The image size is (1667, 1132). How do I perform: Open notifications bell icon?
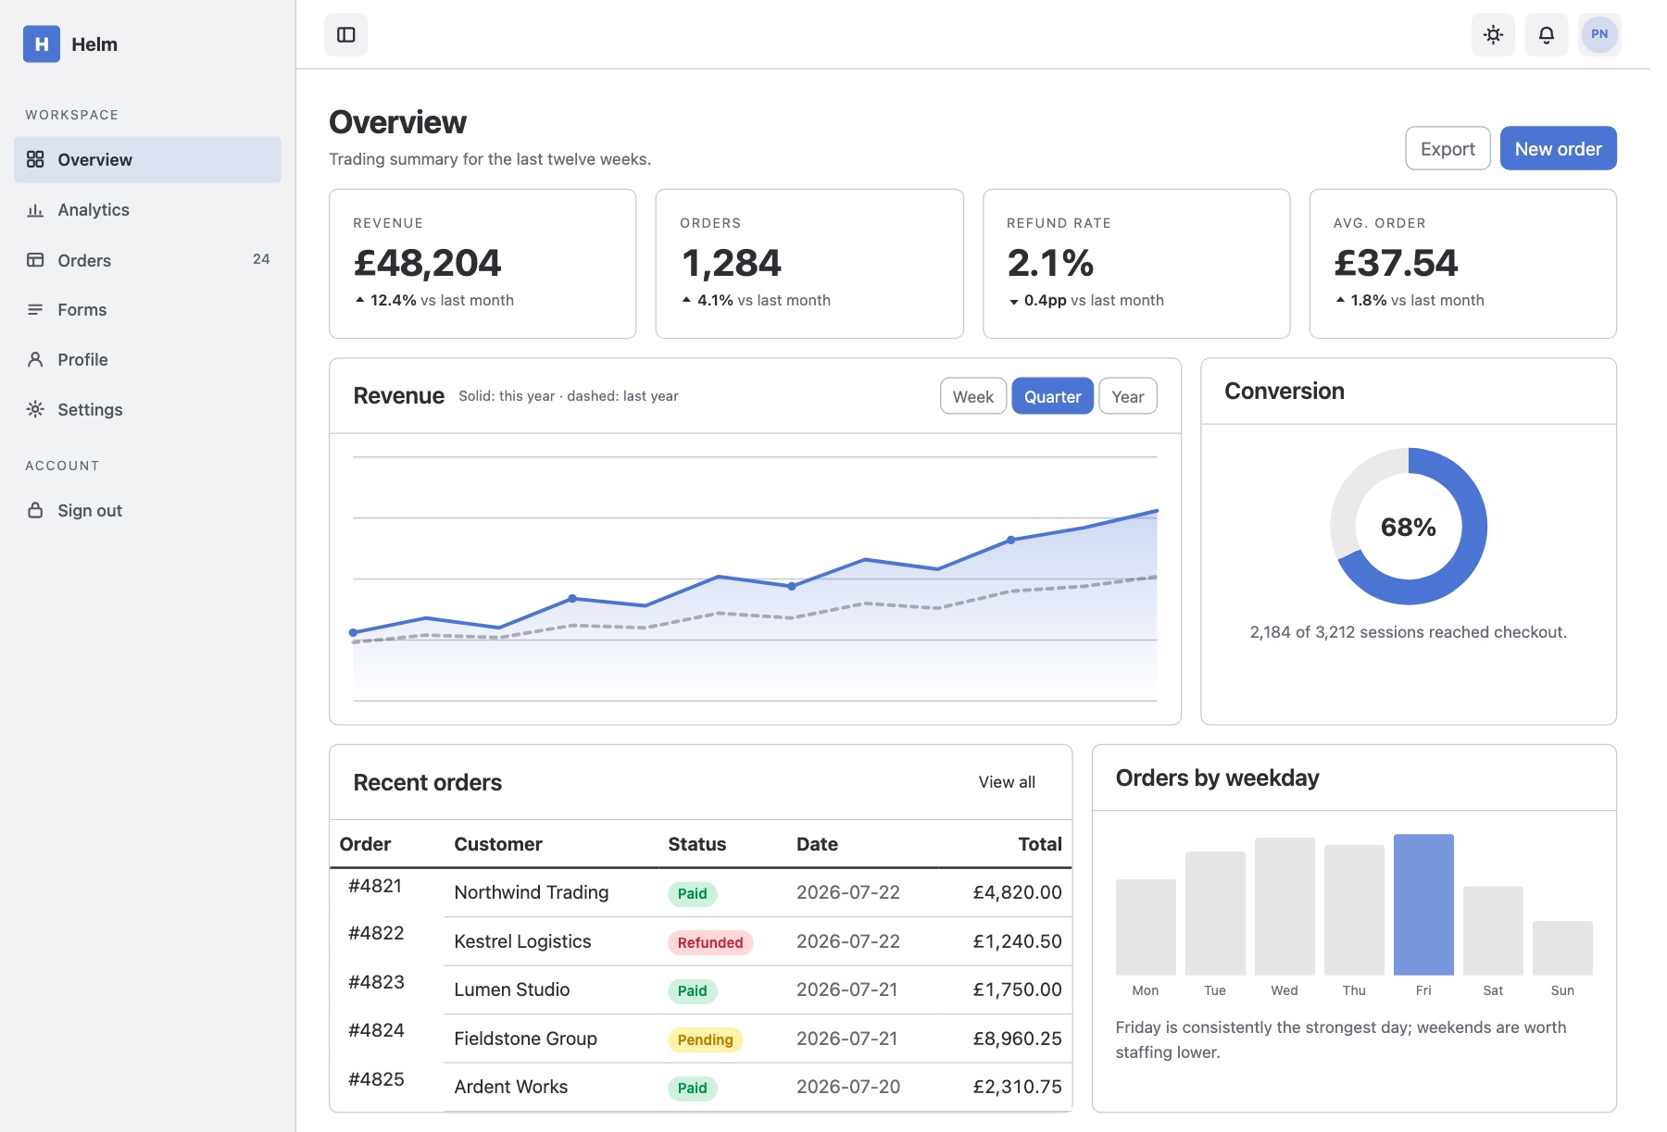click(1547, 35)
